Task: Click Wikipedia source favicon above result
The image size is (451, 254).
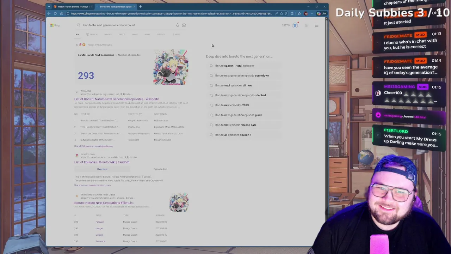Action: (x=76, y=92)
